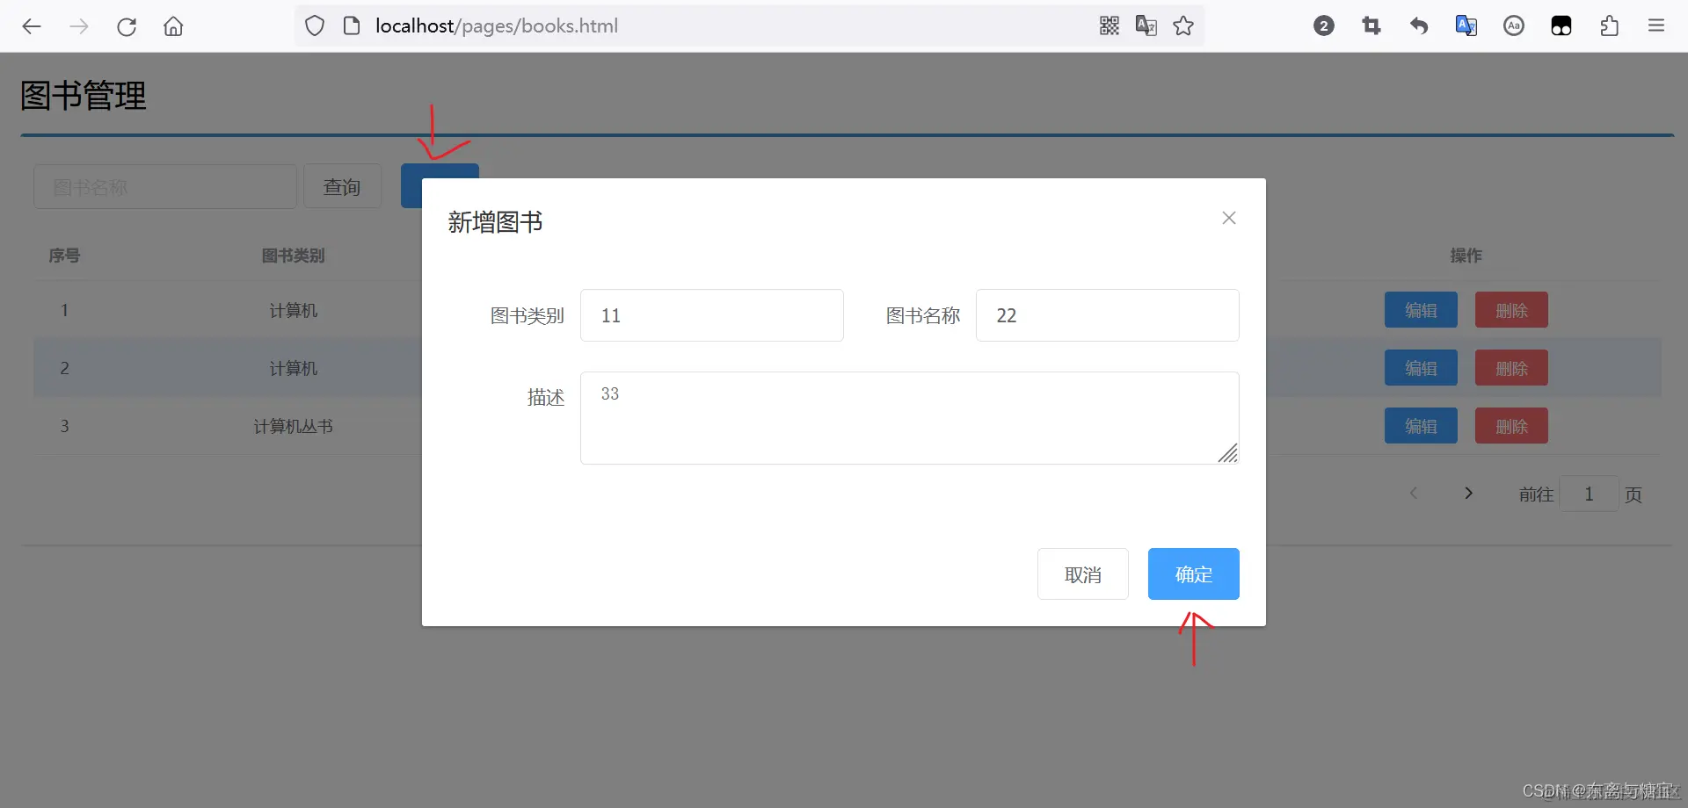Viewport: 1688px width, 808px height.
Task: Click inside the 描述 description textarea
Action: (x=910, y=418)
